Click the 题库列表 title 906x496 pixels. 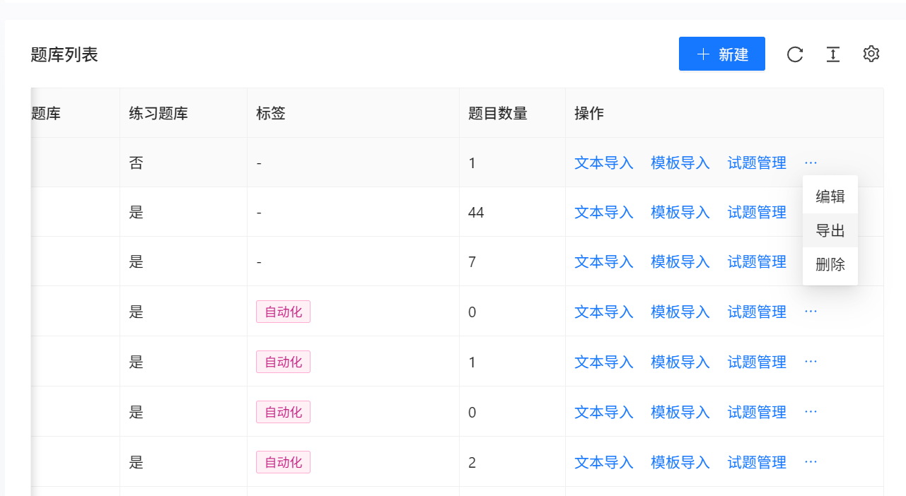pos(64,54)
